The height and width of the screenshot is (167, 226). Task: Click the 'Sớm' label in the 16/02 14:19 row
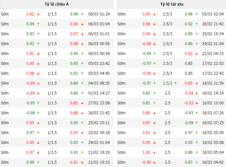tap(121, 93)
